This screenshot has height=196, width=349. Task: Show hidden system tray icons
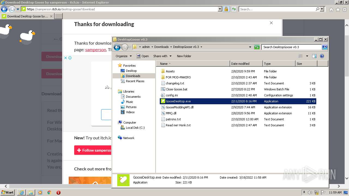304,192
